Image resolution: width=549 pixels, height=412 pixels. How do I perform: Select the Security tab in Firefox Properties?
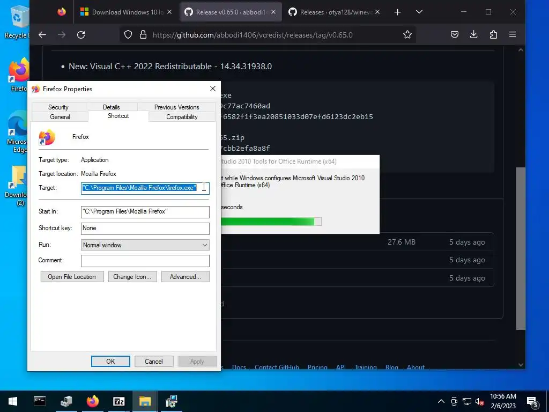[x=58, y=107]
